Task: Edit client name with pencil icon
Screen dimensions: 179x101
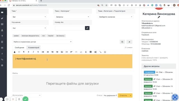Action: [159, 17]
